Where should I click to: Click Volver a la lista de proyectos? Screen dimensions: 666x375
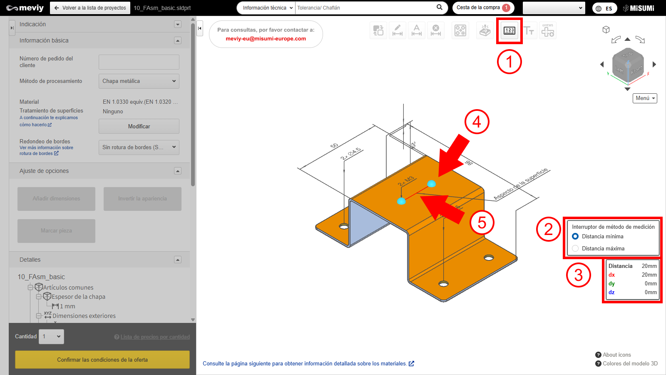point(90,8)
